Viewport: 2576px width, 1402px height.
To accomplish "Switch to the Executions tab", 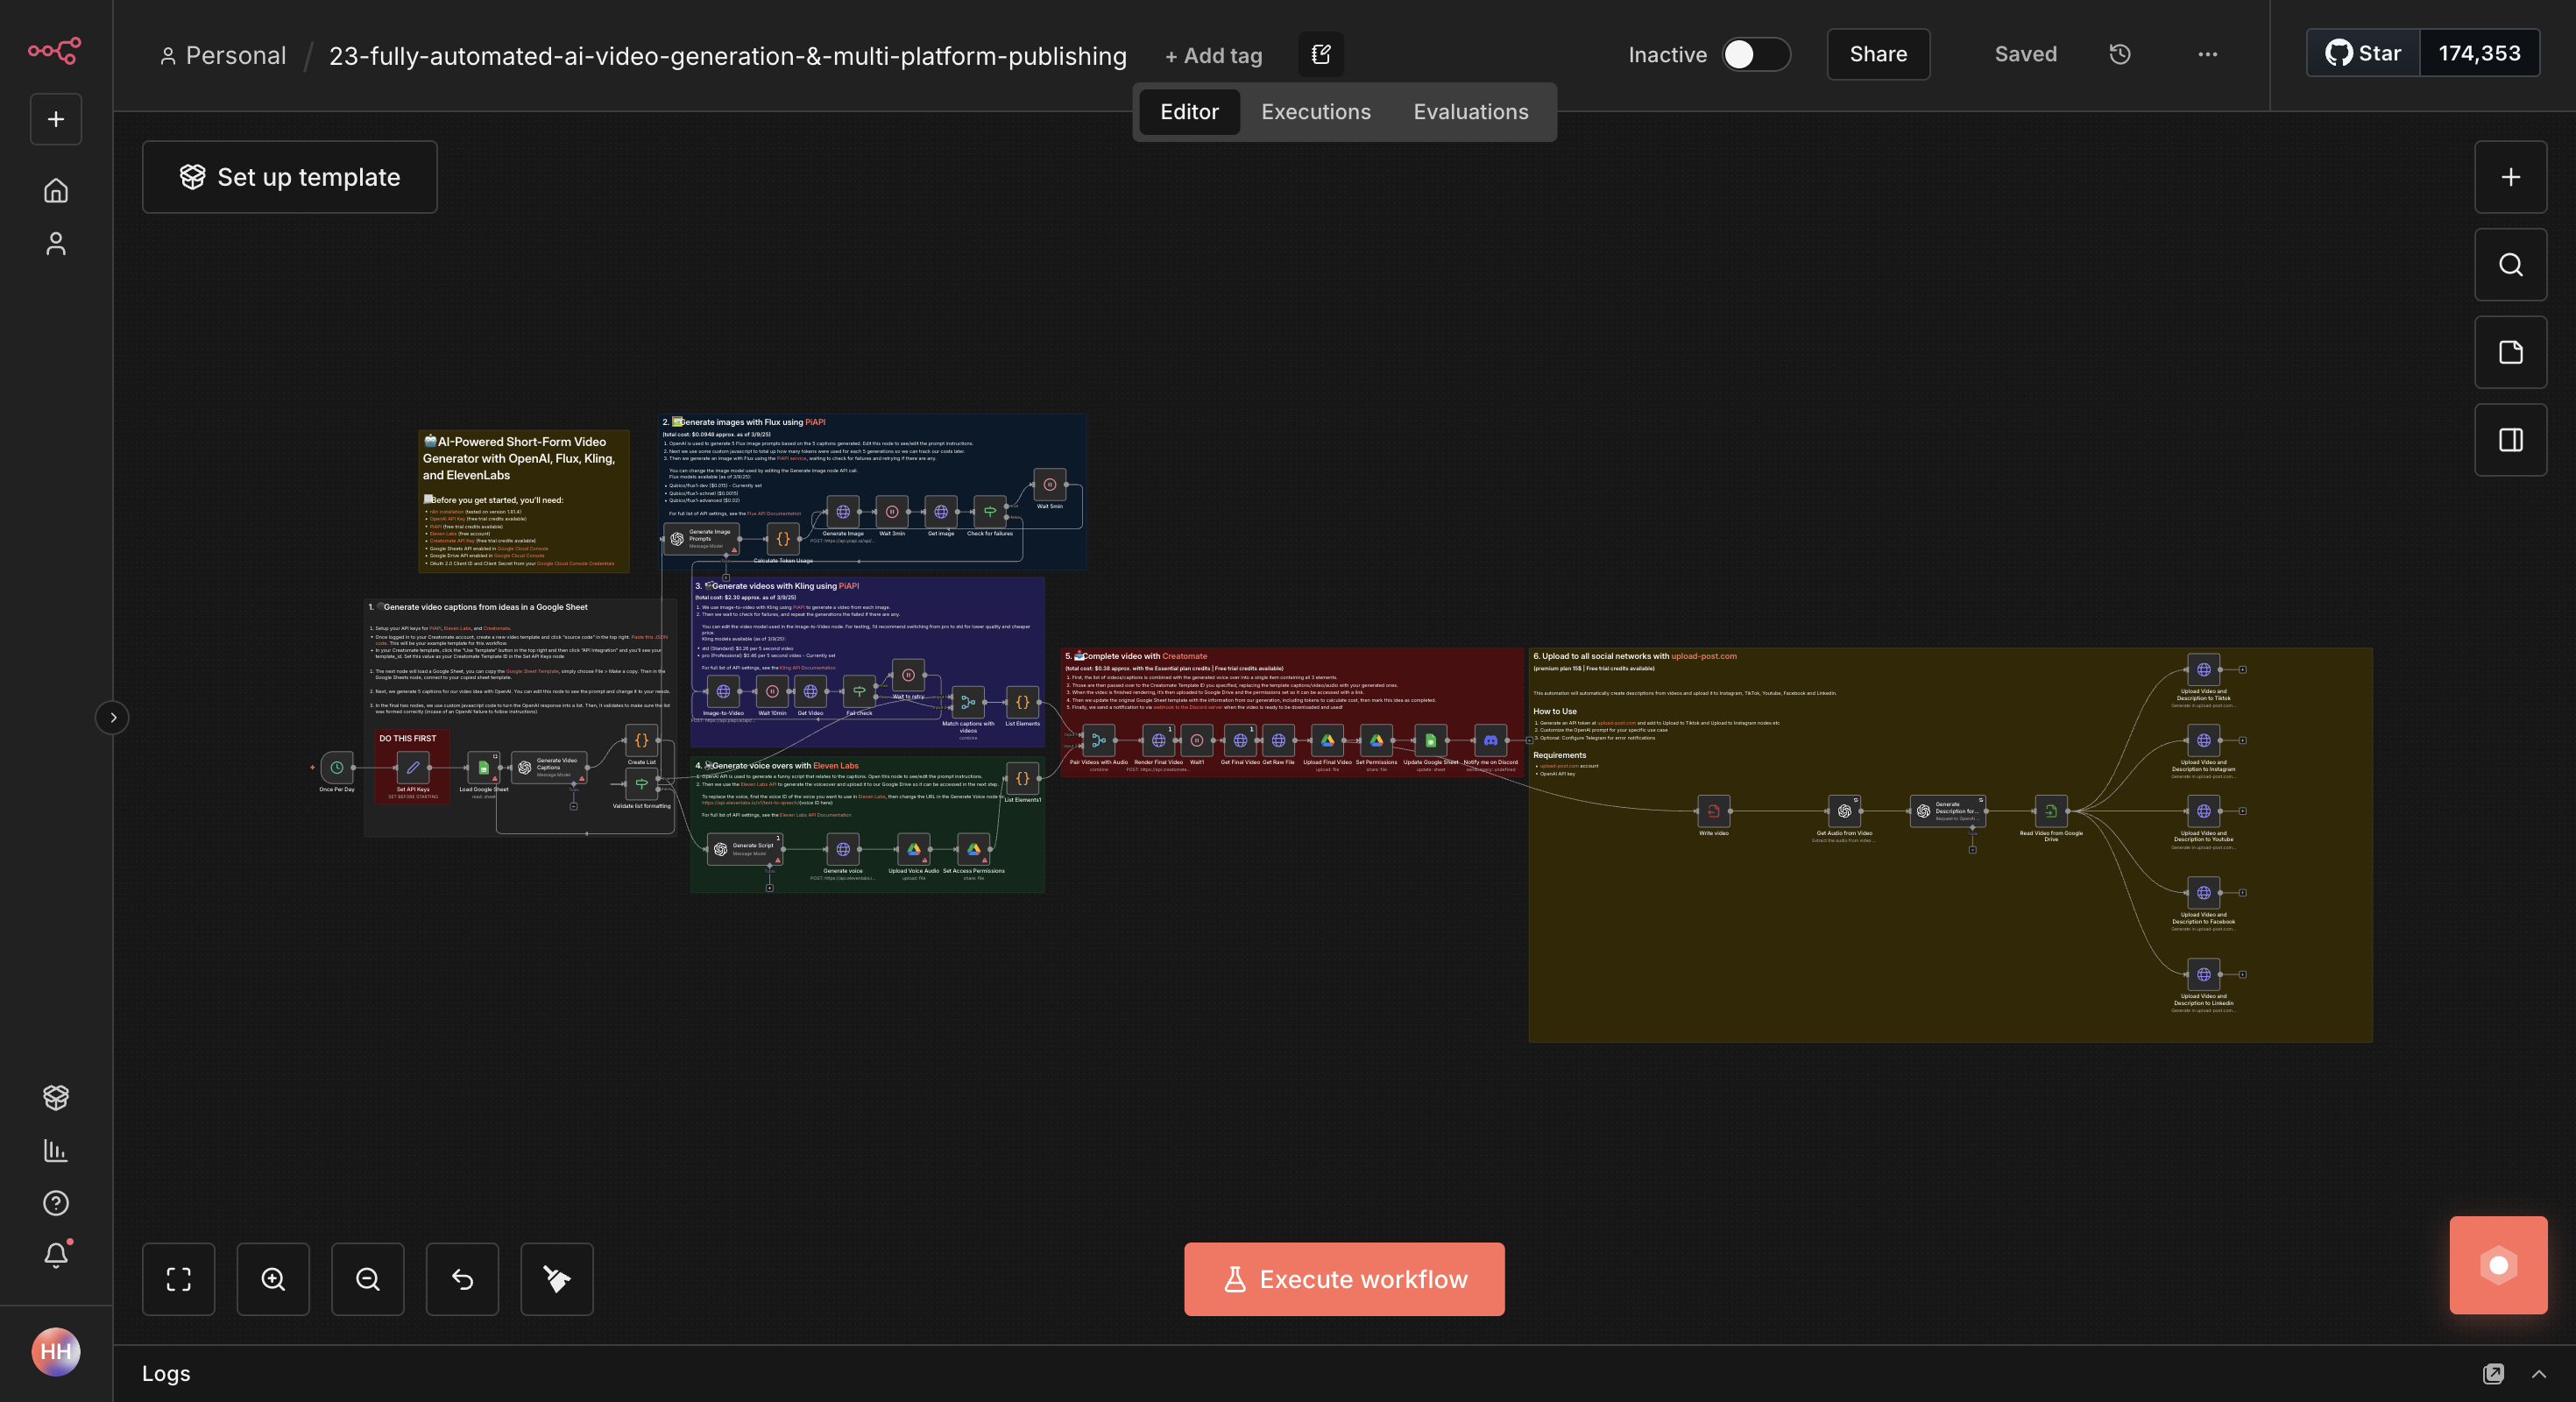I will point(1315,112).
